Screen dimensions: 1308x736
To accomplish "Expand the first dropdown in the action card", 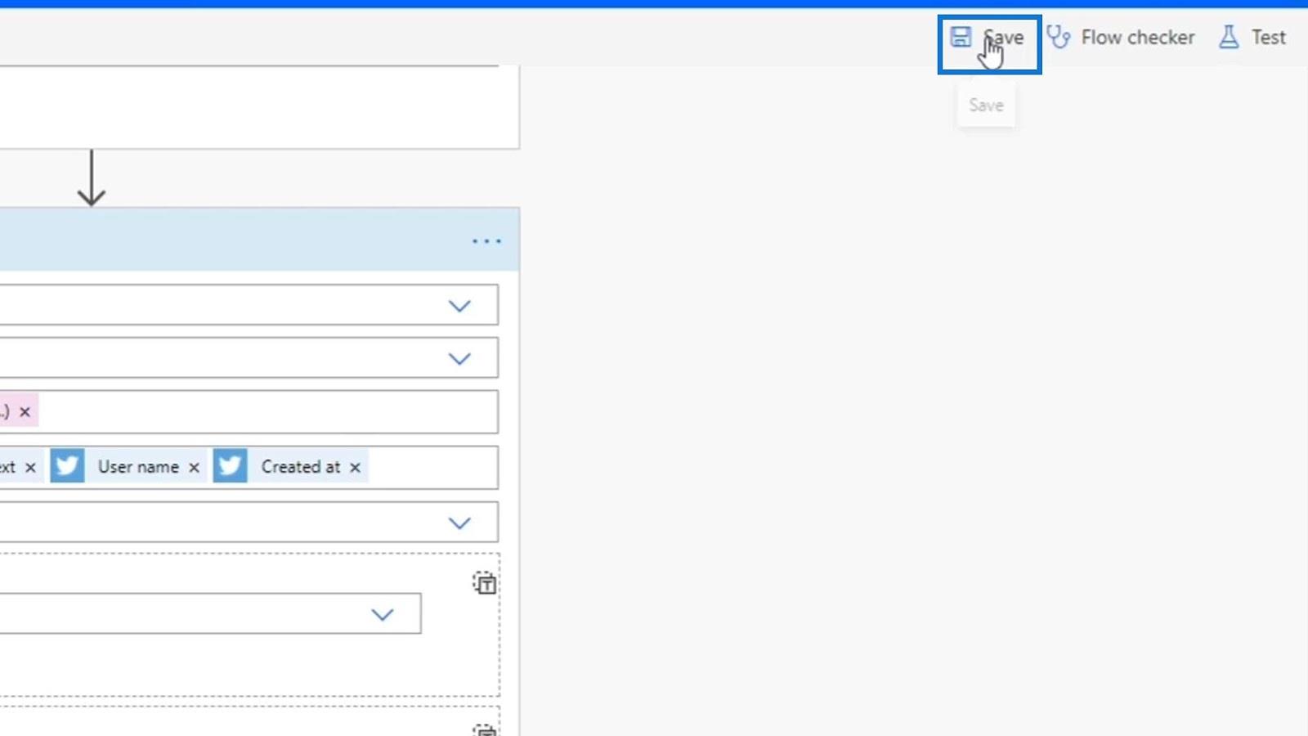I will tap(459, 306).
